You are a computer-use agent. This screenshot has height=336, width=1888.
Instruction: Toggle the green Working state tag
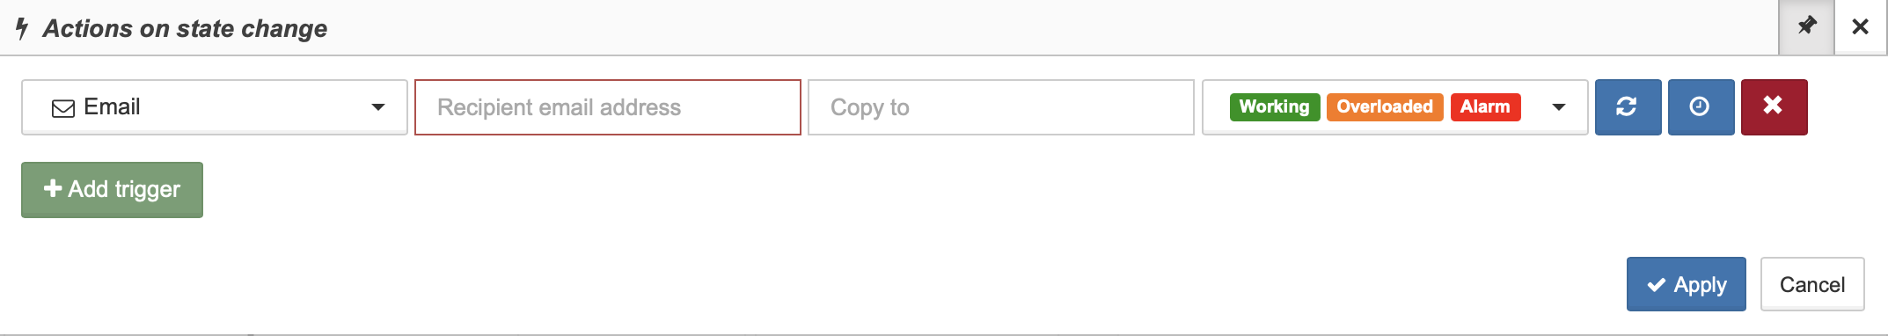point(1275,106)
